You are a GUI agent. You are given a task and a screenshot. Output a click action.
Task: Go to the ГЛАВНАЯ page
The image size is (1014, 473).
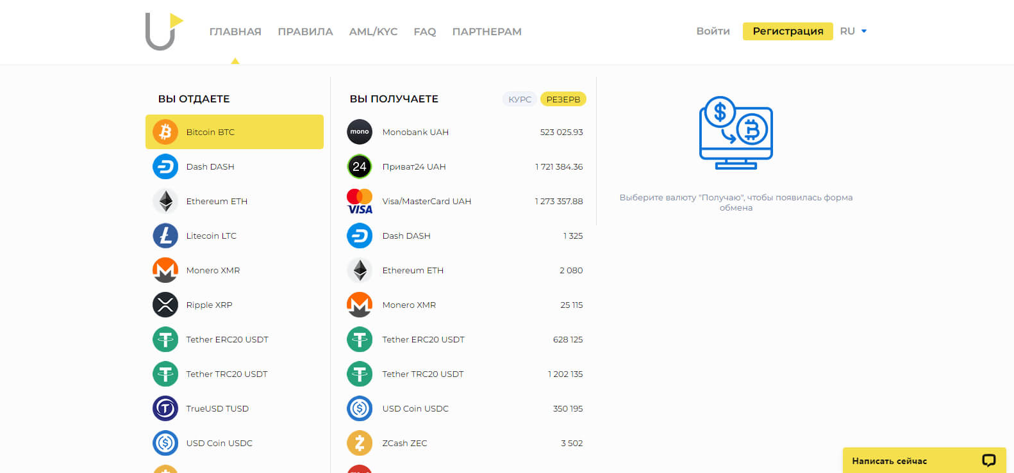coord(235,31)
